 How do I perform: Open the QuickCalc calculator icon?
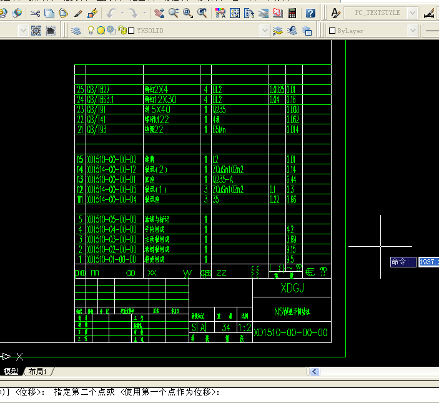click(x=292, y=13)
